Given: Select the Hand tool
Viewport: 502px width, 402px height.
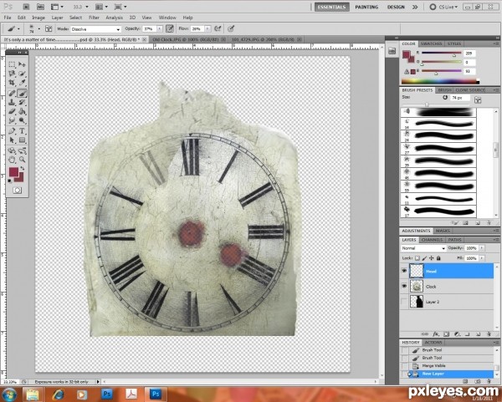Looking at the screenshot, I should (x=12, y=160).
